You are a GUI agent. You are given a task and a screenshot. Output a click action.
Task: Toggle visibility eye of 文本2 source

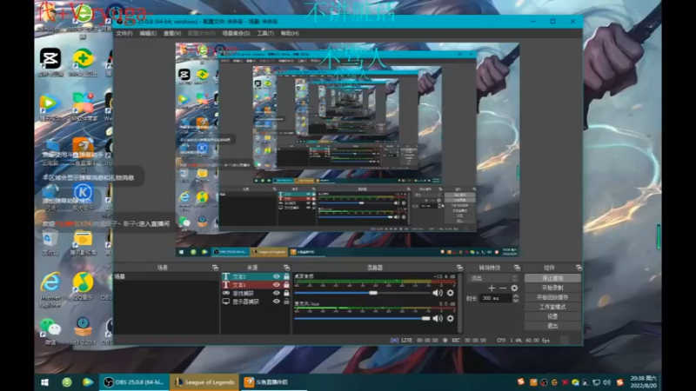pos(277,276)
